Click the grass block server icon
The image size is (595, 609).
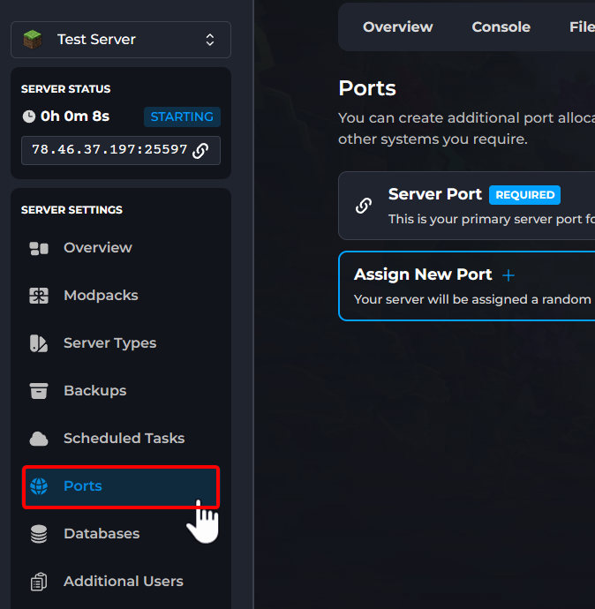click(33, 40)
